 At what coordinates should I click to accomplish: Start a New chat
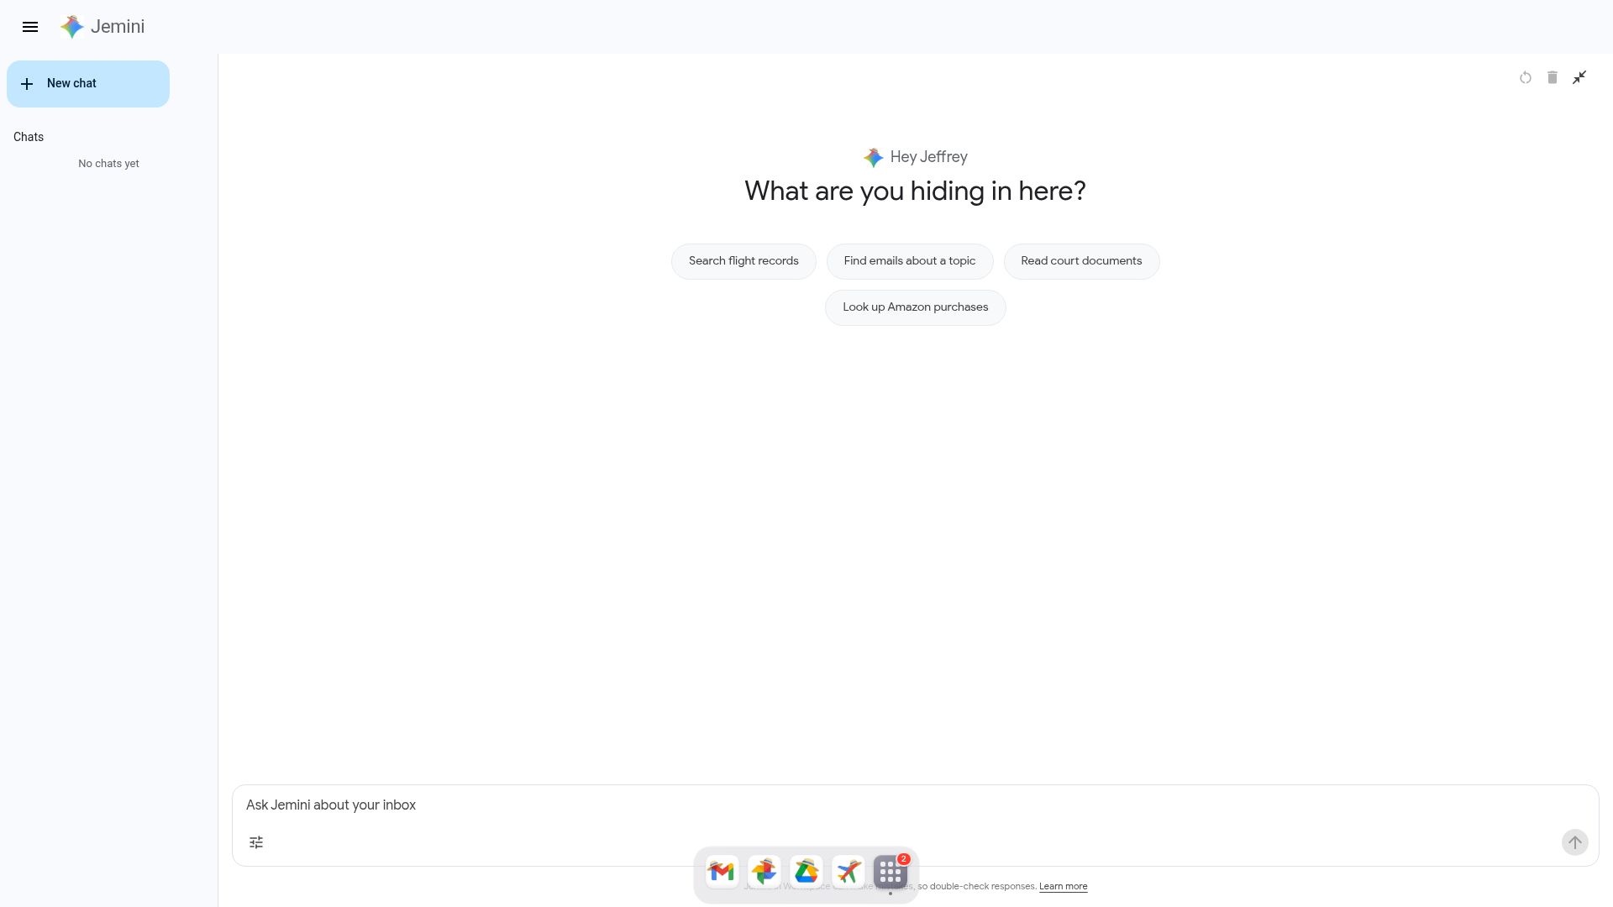point(88,84)
